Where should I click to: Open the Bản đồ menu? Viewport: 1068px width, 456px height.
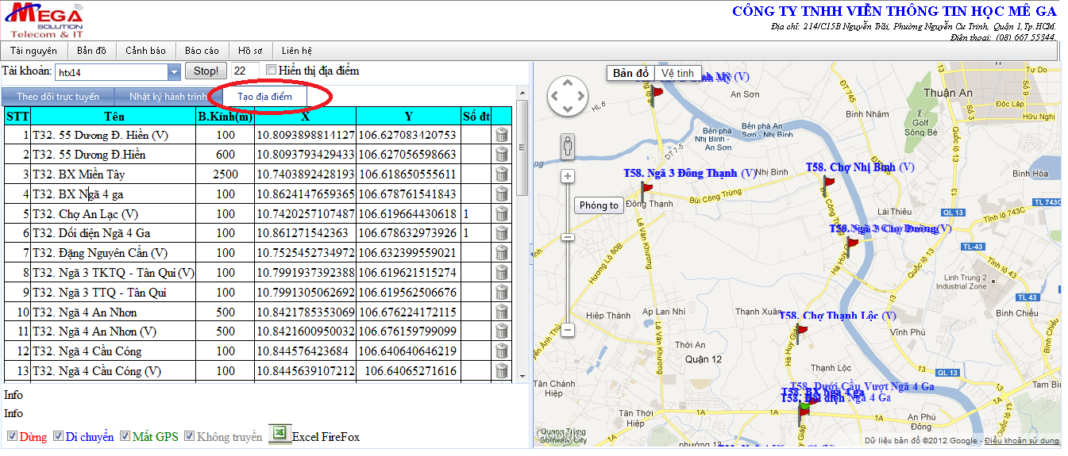pyautogui.click(x=91, y=51)
